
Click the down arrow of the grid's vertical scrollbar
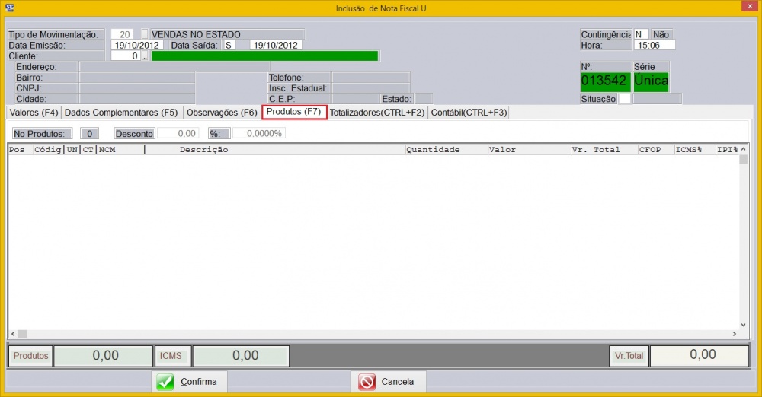click(743, 323)
